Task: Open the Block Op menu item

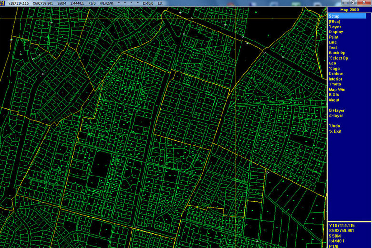Action: click(337, 53)
